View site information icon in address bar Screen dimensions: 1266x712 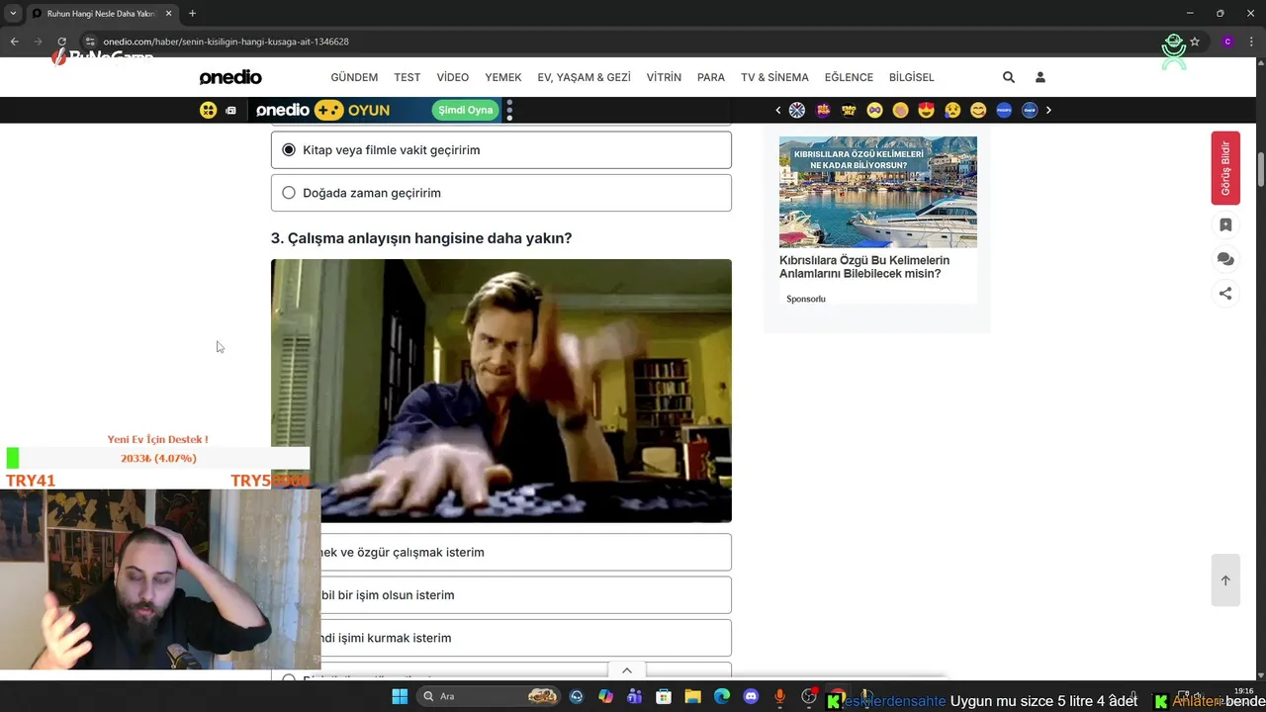tap(90, 42)
